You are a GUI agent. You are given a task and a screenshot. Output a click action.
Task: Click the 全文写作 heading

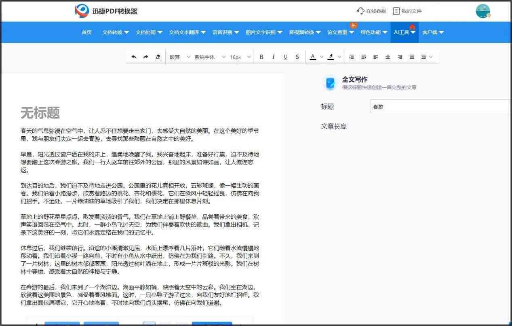(355, 80)
